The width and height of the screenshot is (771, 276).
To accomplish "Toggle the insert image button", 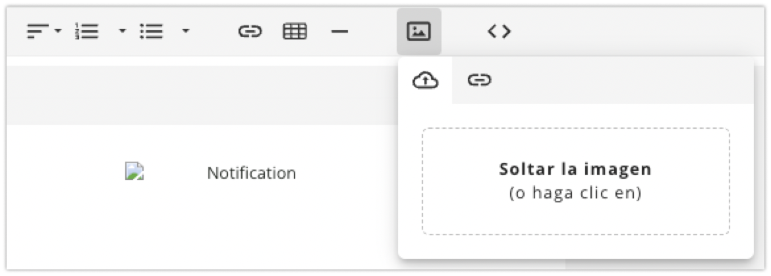I will [x=418, y=32].
